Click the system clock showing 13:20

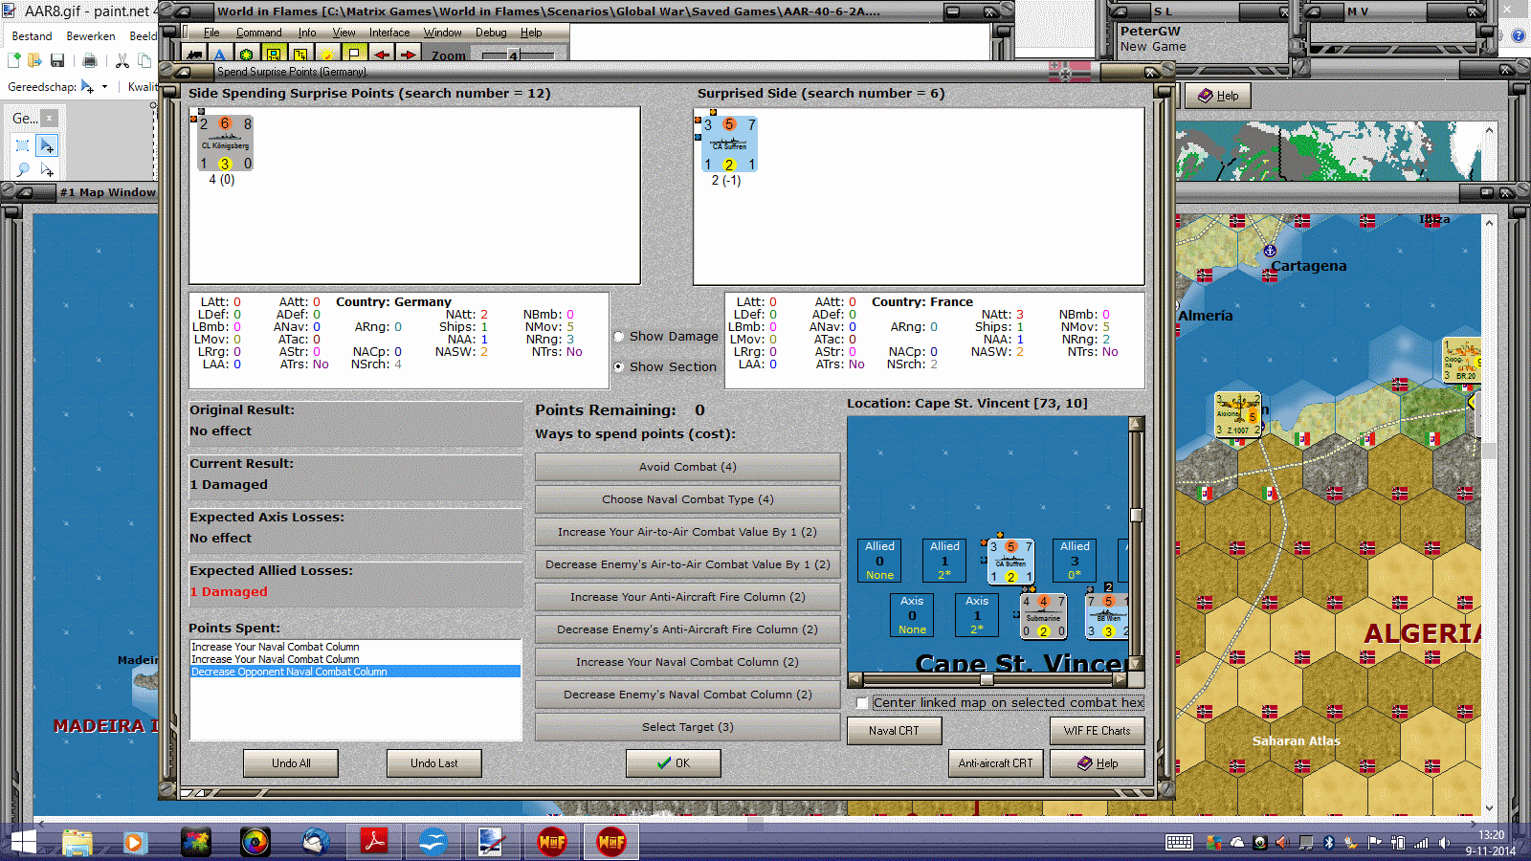point(1491,835)
